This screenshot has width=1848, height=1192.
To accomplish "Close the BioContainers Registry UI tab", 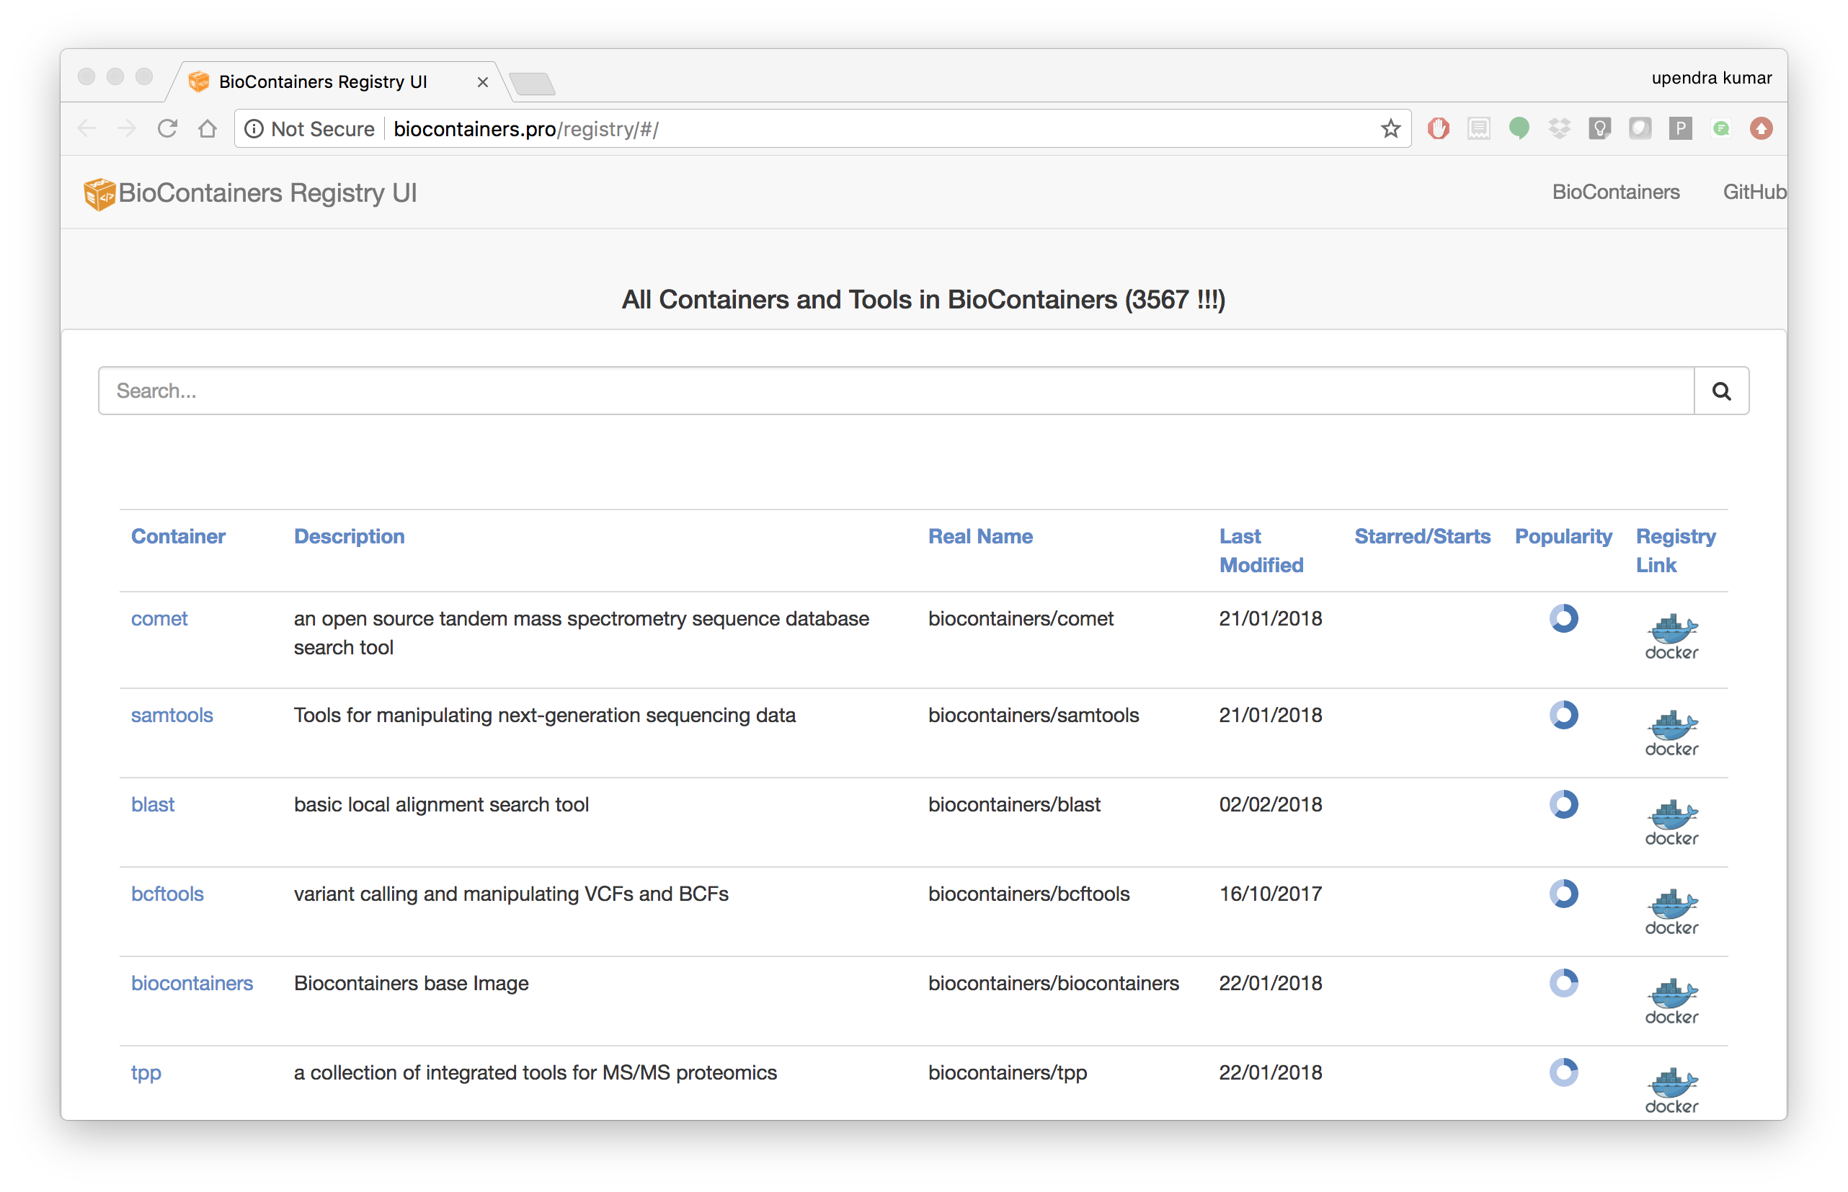I will (482, 82).
